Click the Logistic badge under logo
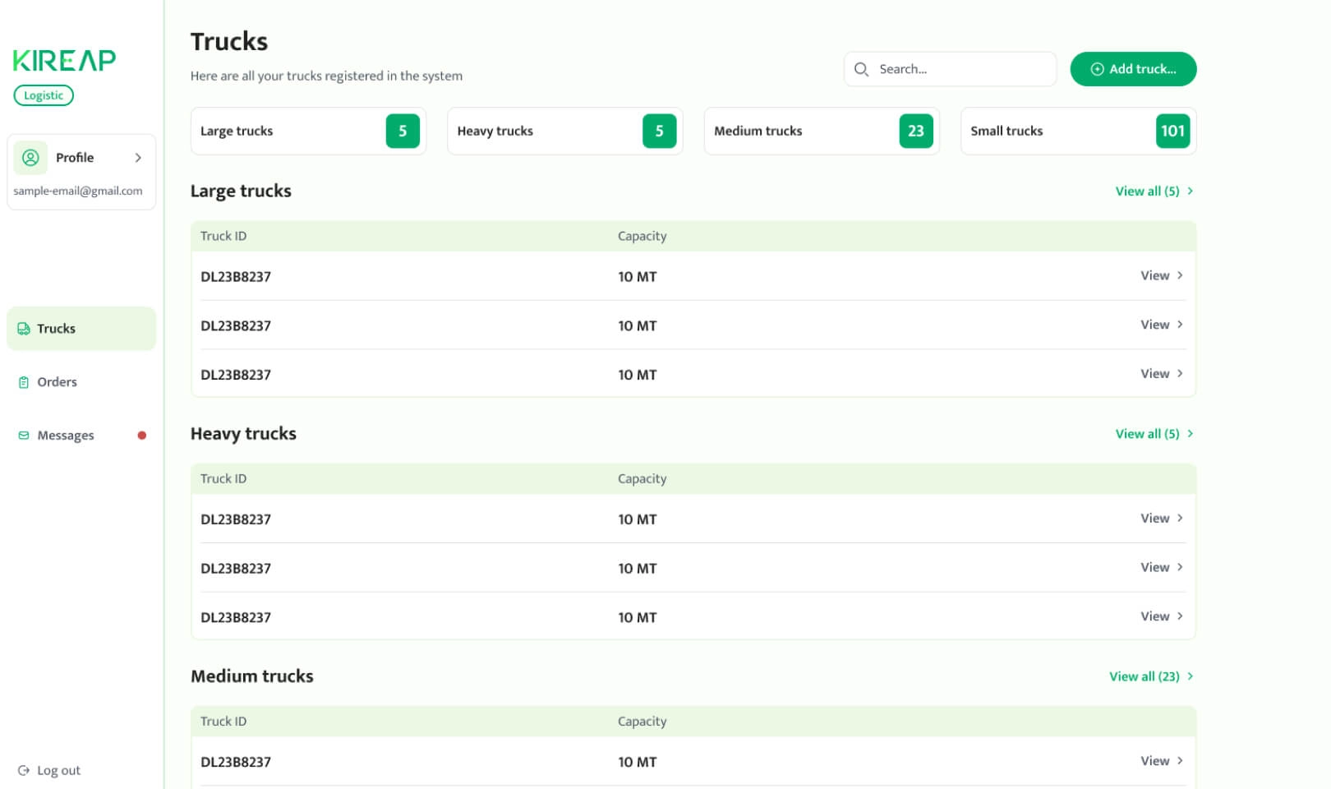This screenshot has width=1331, height=789. 44,95
